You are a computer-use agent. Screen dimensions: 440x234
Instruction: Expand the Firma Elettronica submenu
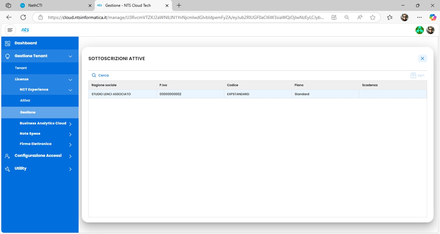coord(70,144)
